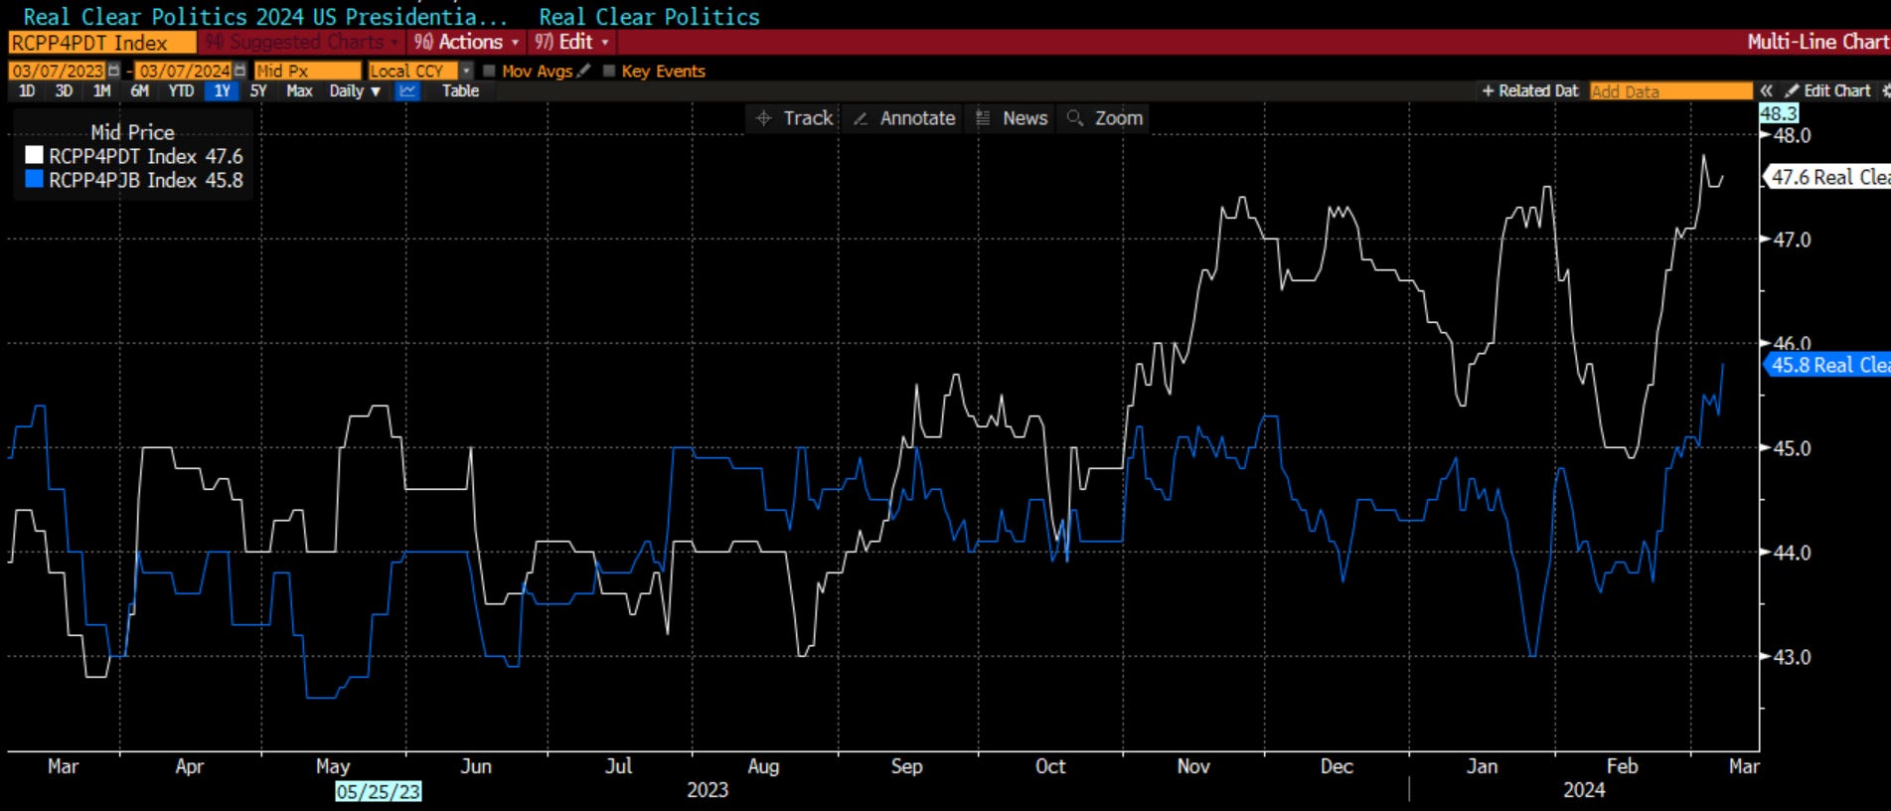The image size is (1891, 811).
Task: Click the RCPP4PJB Index 45.8 legend entry
Action: pyautogui.click(x=135, y=180)
